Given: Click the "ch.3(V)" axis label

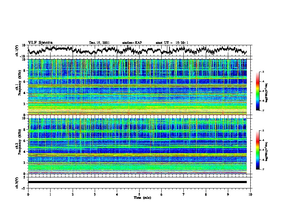Looking at the screenshot, I should (x=17, y=183).
